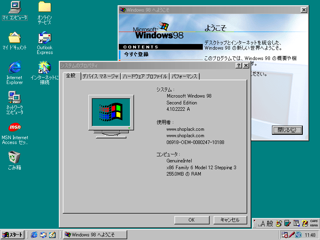The image size is (320, 240).
Task: Click the GenuineIntel processor text
Action: click(x=179, y=161)
